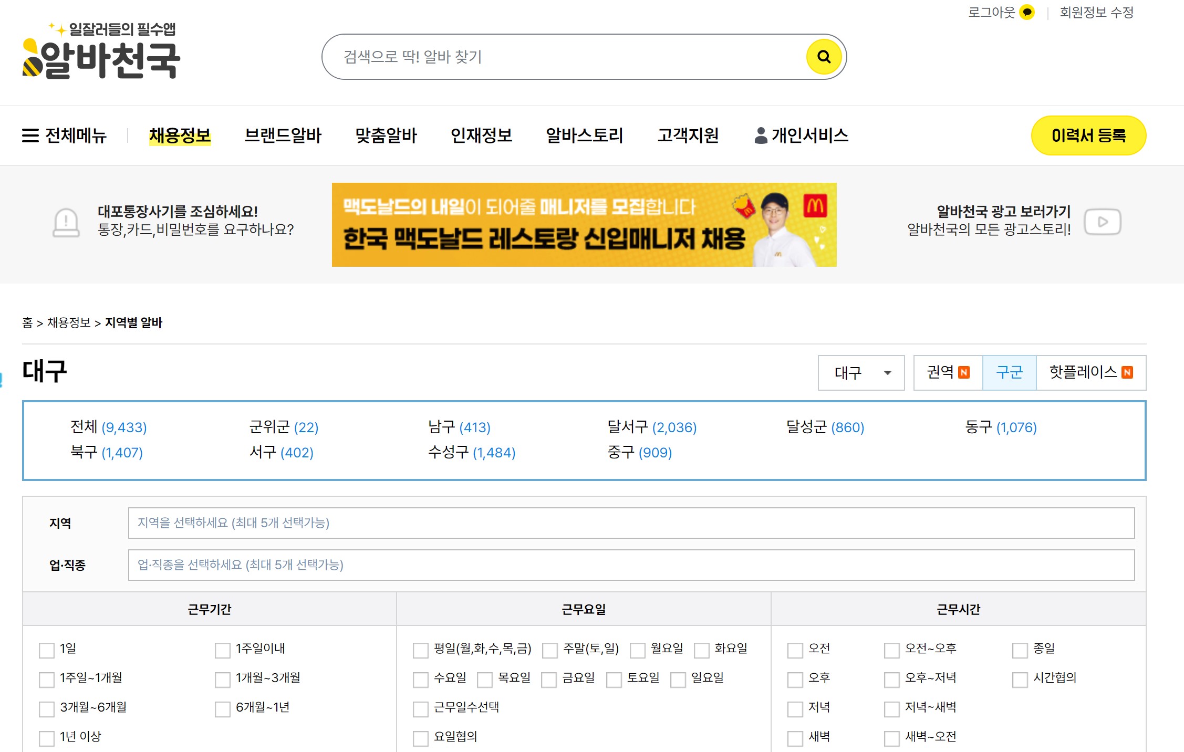
Task: Tick the 오전~오후 work time checkbox
Action: pyautogui.click(x=891, y=650)
